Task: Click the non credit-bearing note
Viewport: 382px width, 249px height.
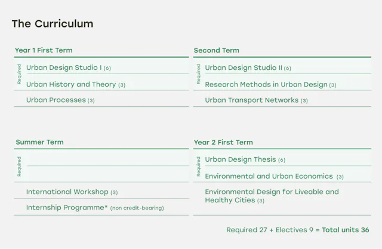Action: pyautogui.click(x=137, y=208)
